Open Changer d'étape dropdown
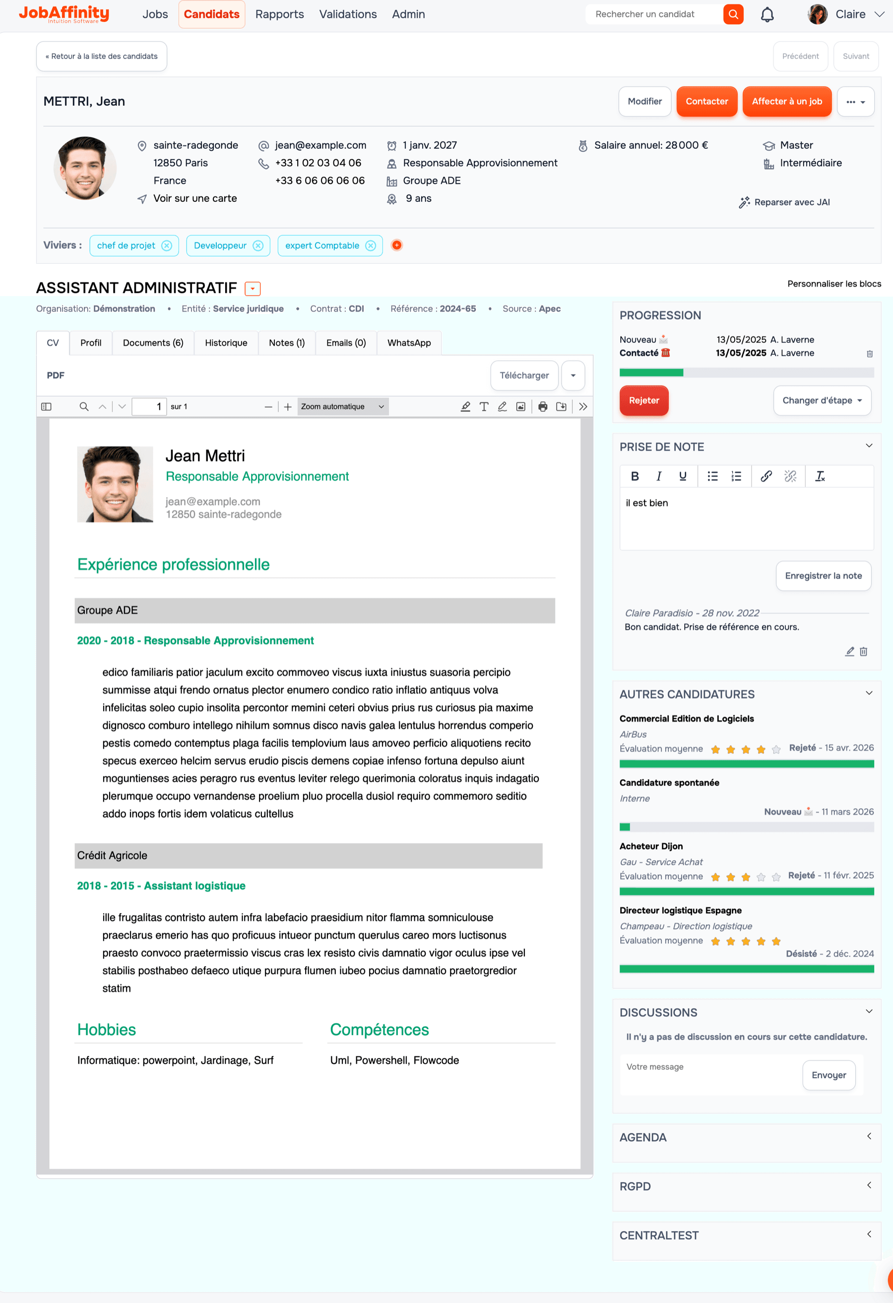Image resolution: width=893 pixels, height=1303 pixels. (x=822, y=400)
